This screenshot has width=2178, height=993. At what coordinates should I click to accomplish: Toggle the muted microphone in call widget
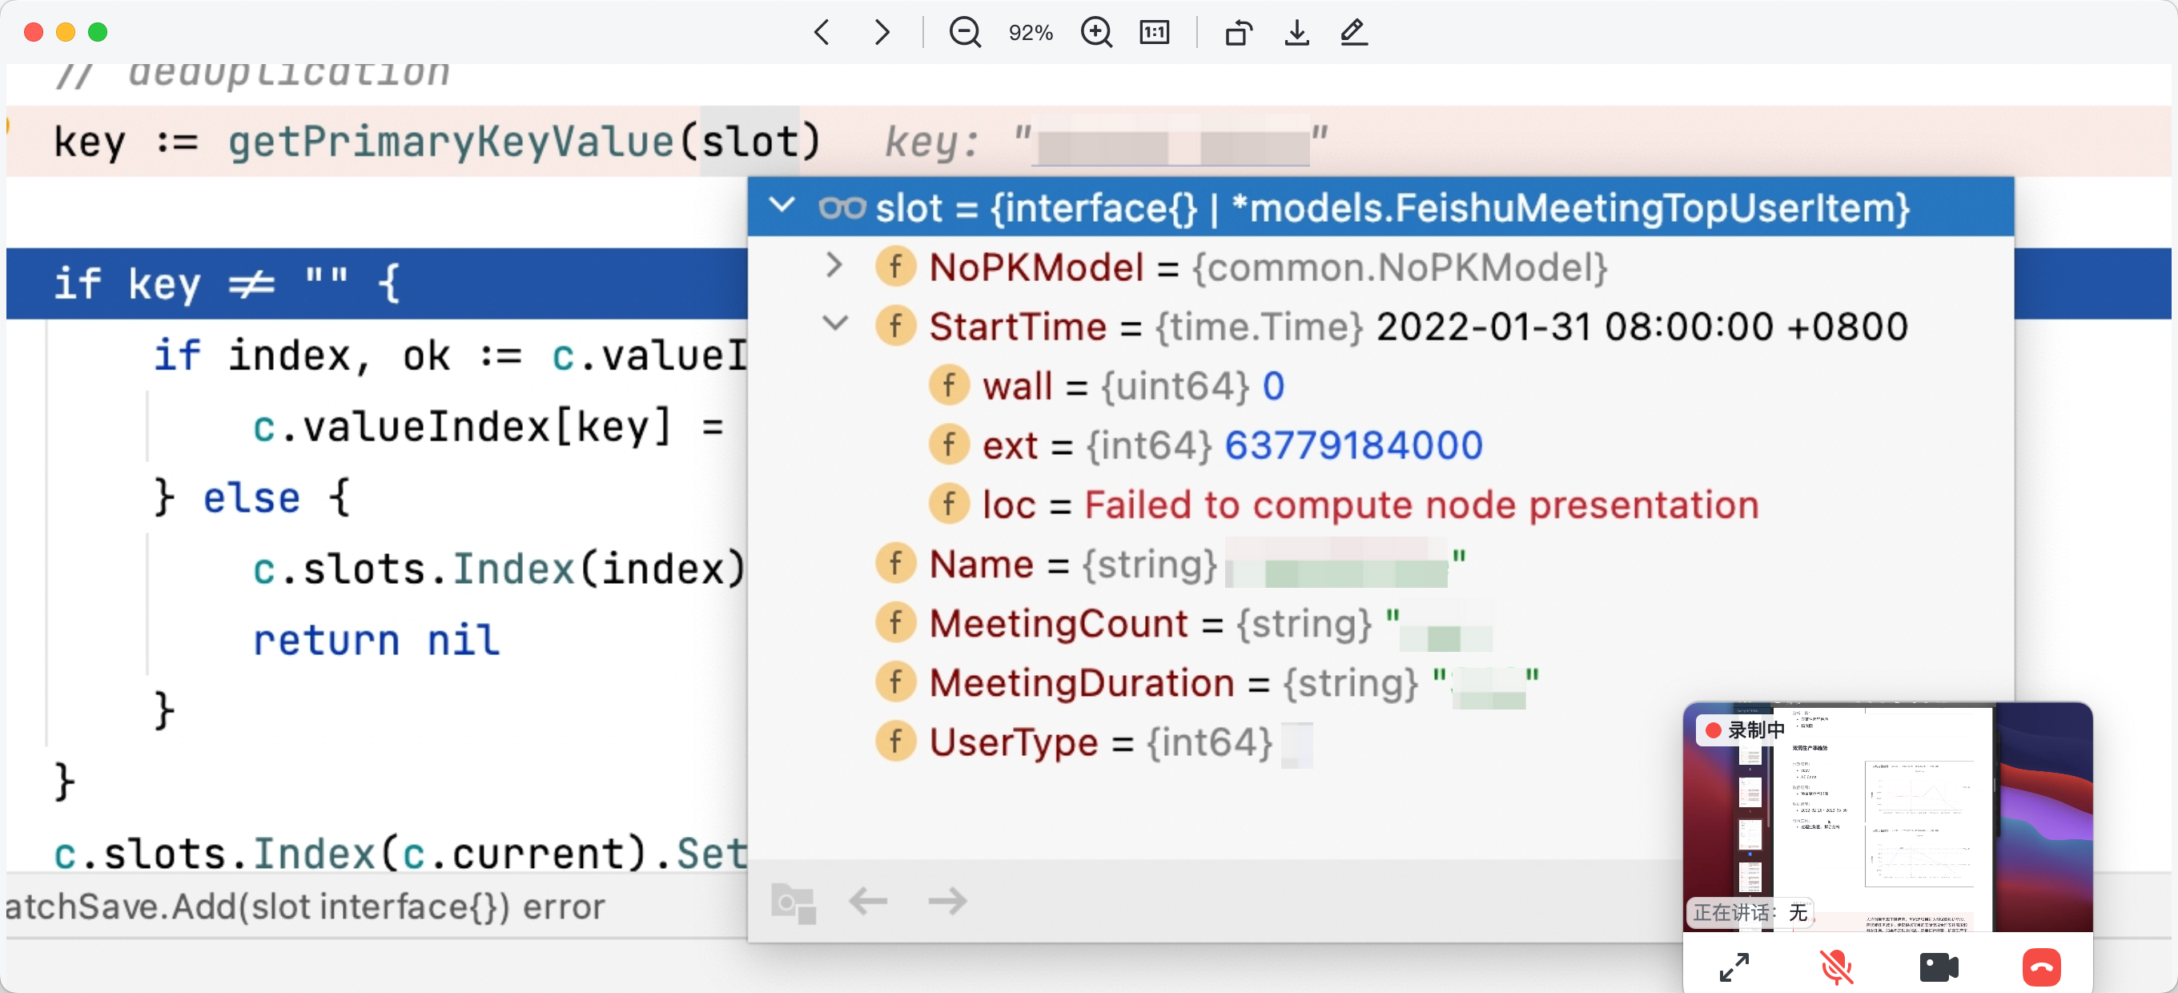tap(1835, 967)
